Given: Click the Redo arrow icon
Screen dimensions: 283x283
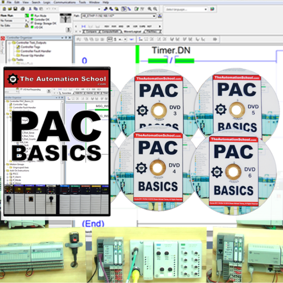Looking at the screenshot, I should [x=54, y=8].
